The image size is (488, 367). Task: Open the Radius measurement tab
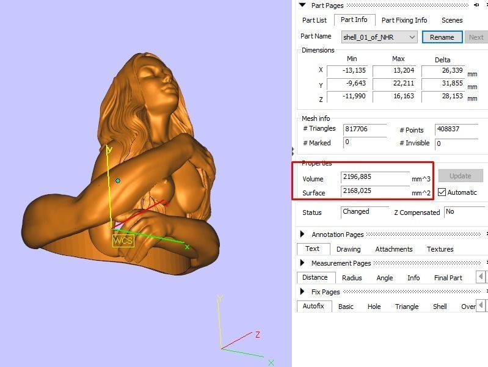pyautogui.click(x=352, y=278)
